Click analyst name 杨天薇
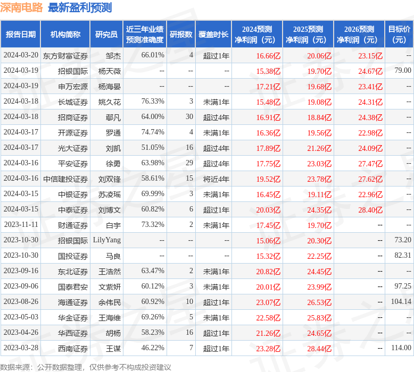 tap(110, 71)
